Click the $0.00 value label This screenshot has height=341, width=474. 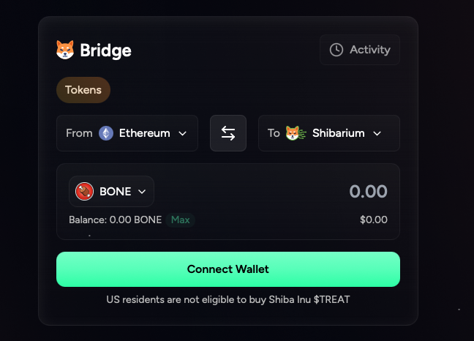point(374,220)
